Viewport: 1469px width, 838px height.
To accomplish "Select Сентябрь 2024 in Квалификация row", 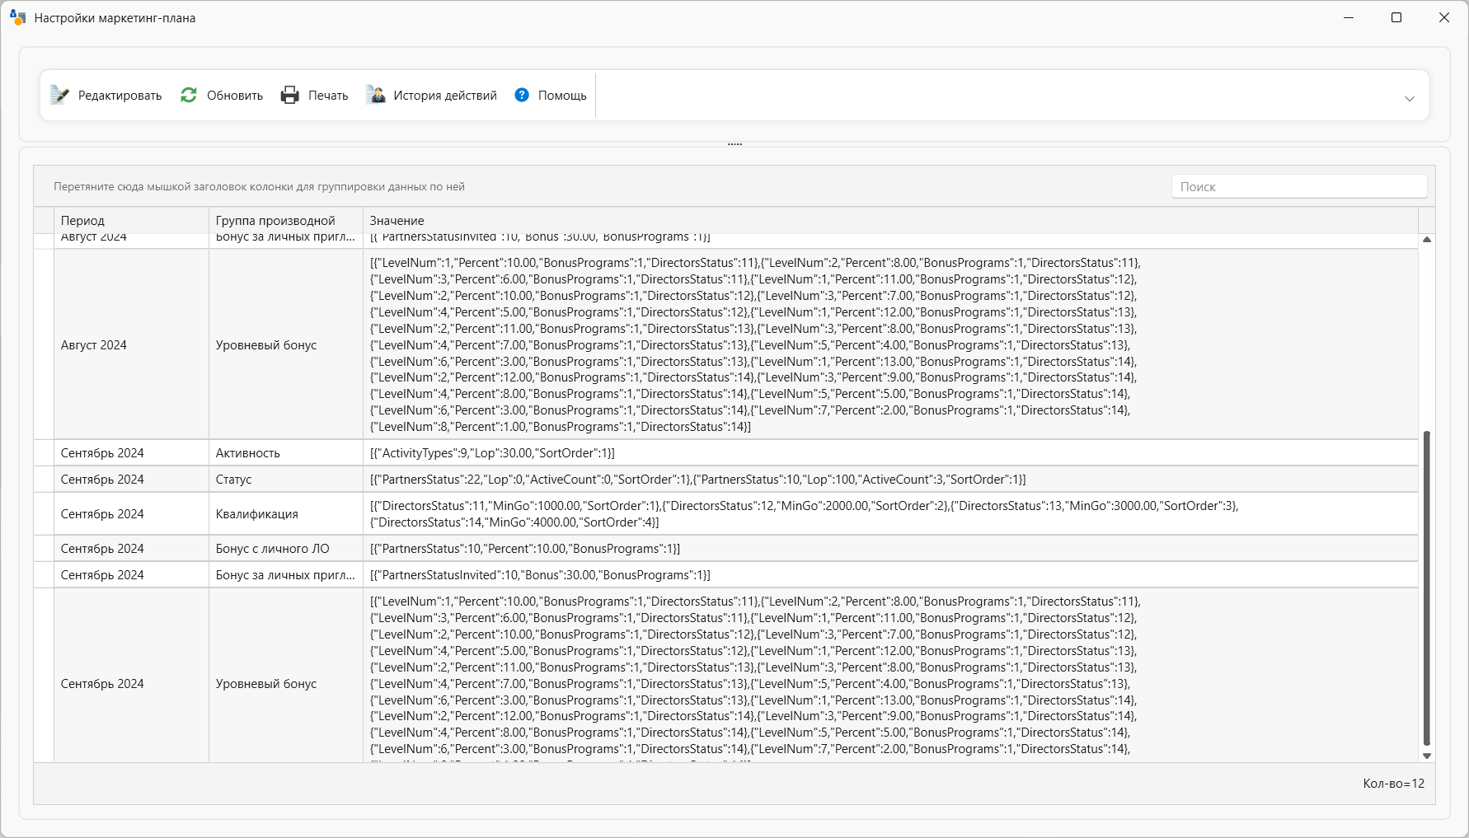I will click(131, 514).
